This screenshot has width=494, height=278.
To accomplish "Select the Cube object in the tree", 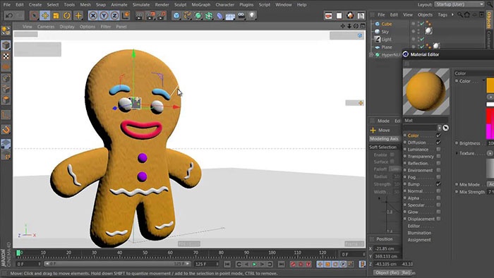I will click(x=387, y=24).
